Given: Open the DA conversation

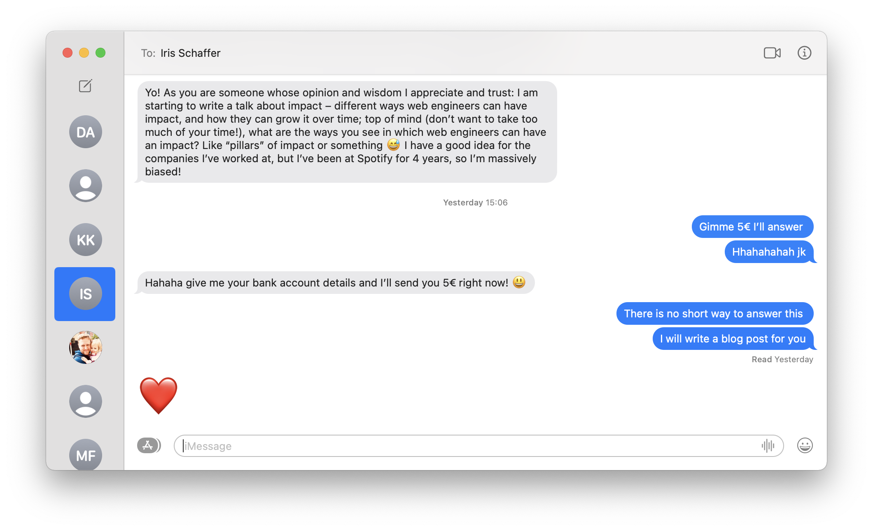Looking at the screenshot, I should (86, 132).
